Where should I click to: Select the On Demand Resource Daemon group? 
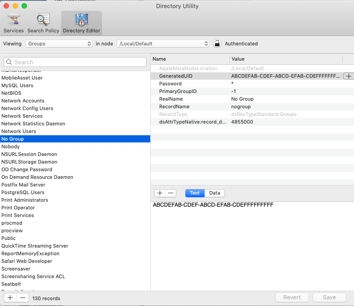point(75,177)
